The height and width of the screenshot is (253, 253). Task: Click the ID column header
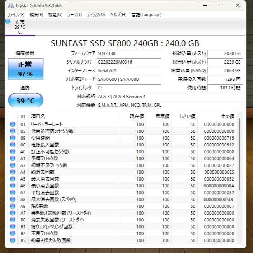(23, 117)
